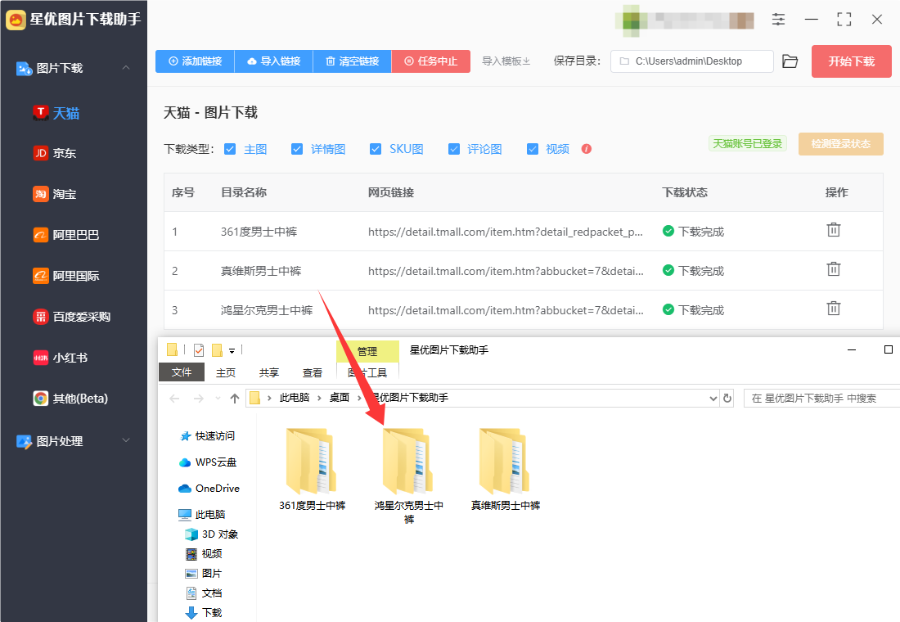Open the Tmall (天猫) download section
Screen dimensions: 900x622
pyautogui.click(x=56, y=113)
